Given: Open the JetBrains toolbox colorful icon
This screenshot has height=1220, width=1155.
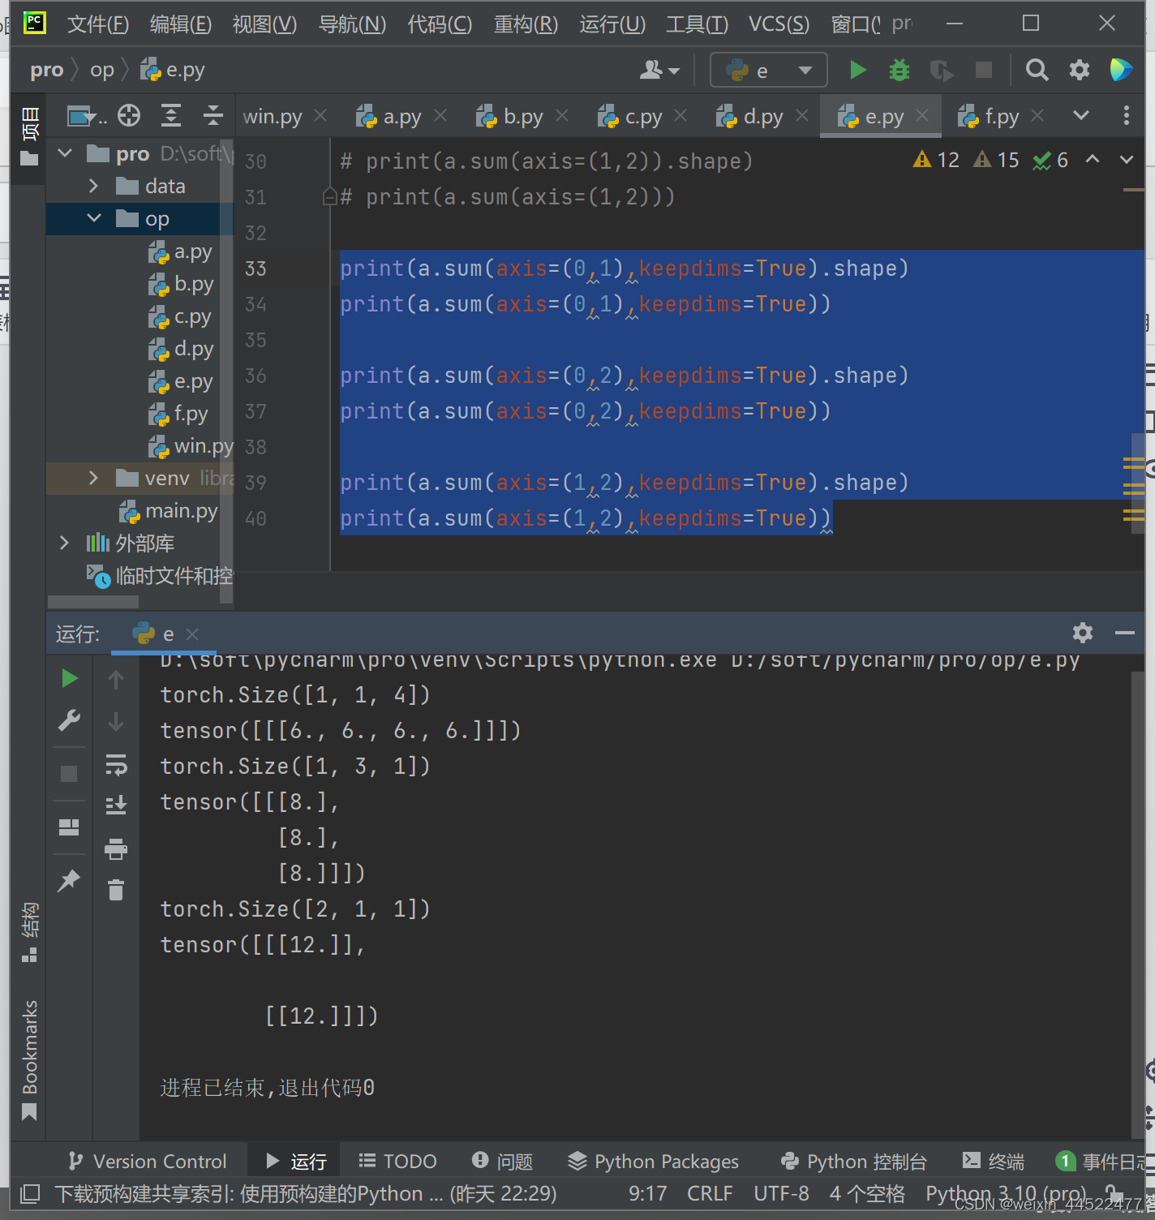Looking at the screenshot, I should pyautogui.click(x=1121, y=71).
